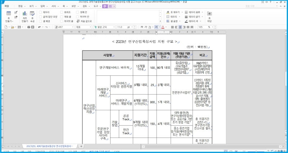Click the search box in menu bar
The height and width of the screenshot is (153, 288).
pos(261,6)
